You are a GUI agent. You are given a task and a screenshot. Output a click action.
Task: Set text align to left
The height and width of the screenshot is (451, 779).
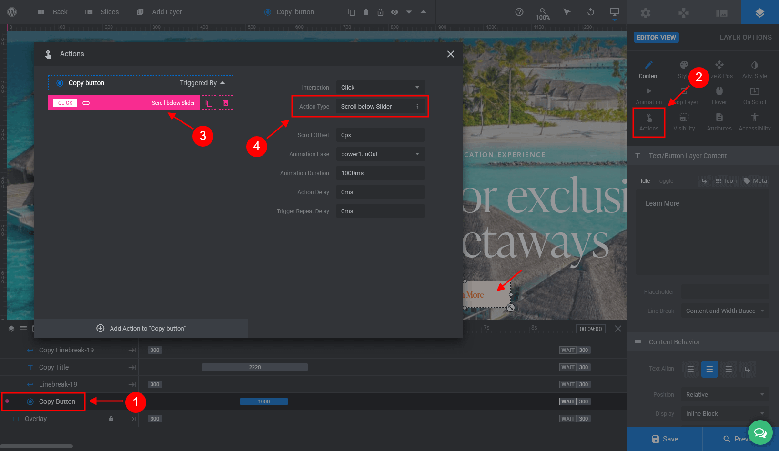pos(690,370)
